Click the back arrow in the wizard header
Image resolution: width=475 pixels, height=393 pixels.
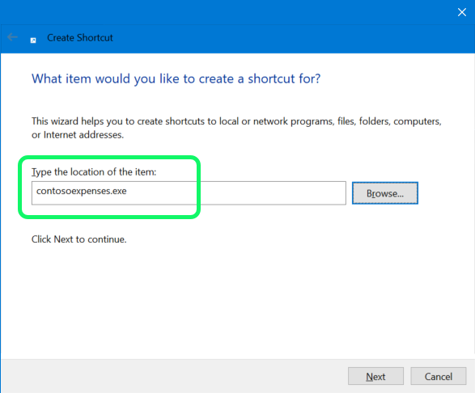(x=12, y=37)
